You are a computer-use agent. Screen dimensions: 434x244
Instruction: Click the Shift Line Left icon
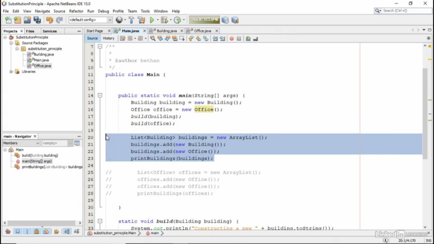point(215,39)
